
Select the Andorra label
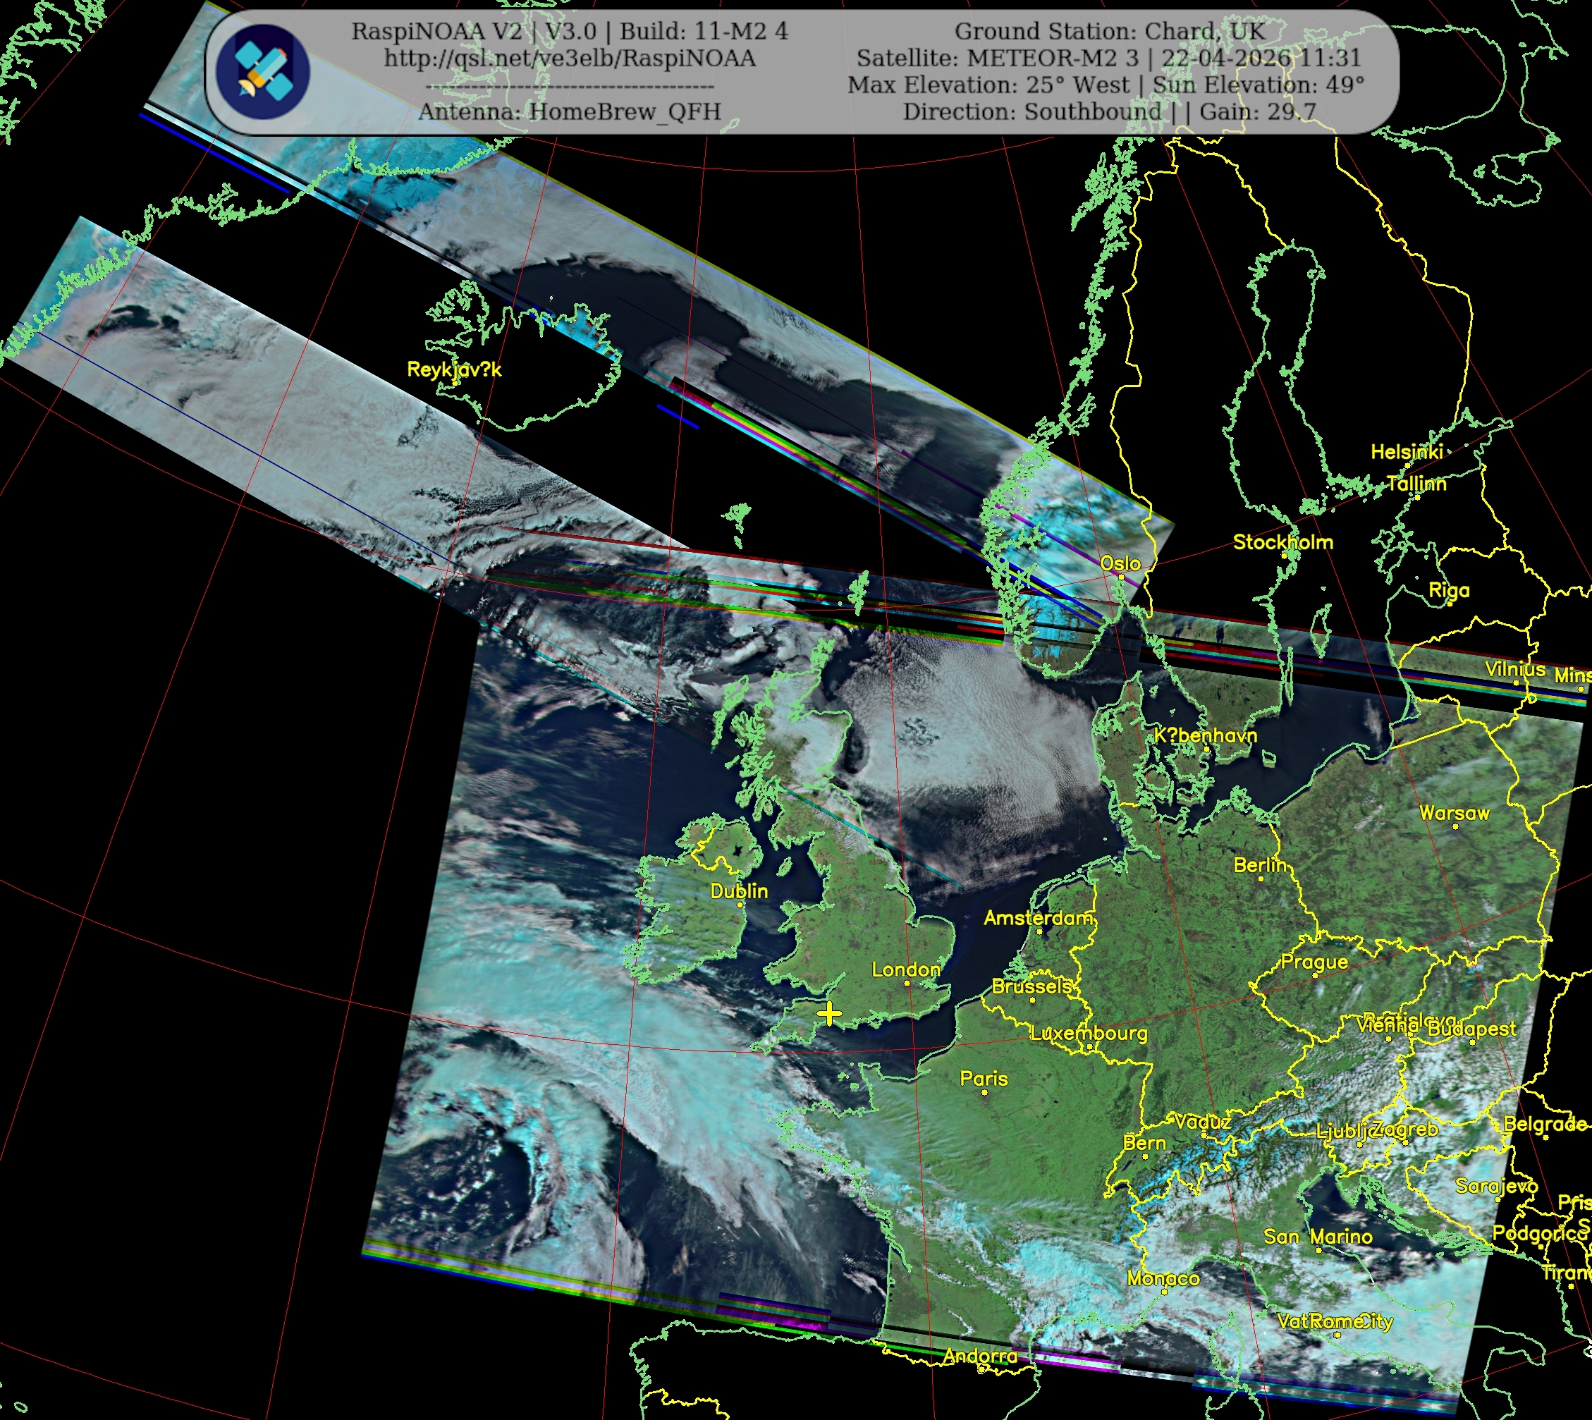(x=980, y=1356)
